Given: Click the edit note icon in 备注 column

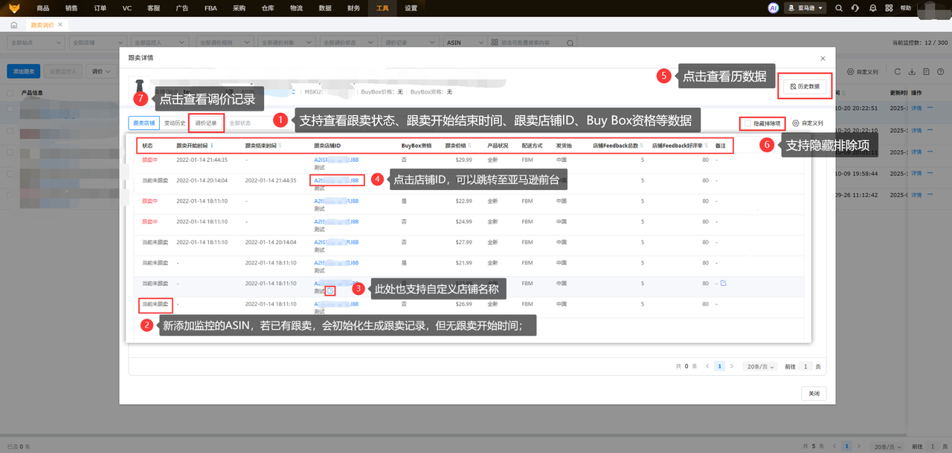Looking at the screenshot, I should 723,283.
